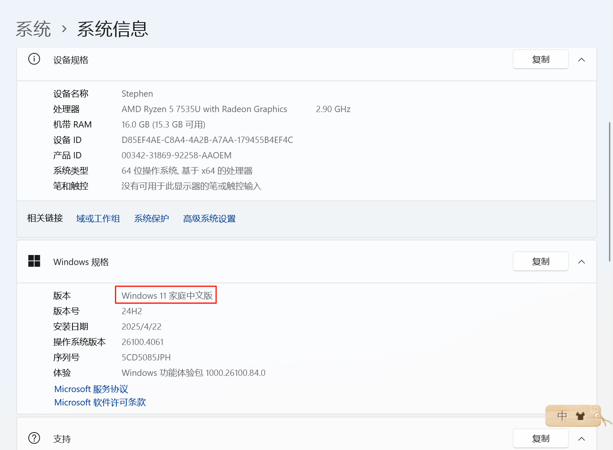
Task: Click the 处理器 label
Action: [66, 109]
